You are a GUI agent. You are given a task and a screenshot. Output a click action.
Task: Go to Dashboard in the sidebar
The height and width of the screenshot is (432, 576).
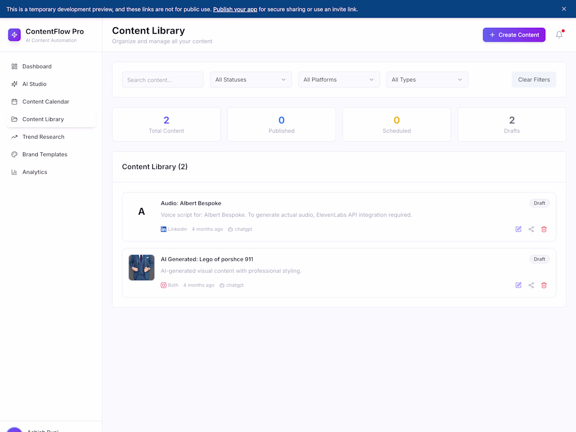click(51, 67)
